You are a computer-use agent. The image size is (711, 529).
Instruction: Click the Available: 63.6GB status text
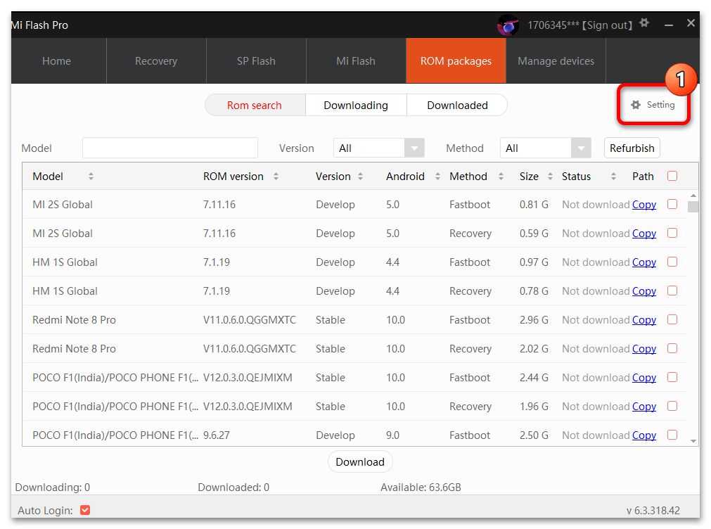421,487
